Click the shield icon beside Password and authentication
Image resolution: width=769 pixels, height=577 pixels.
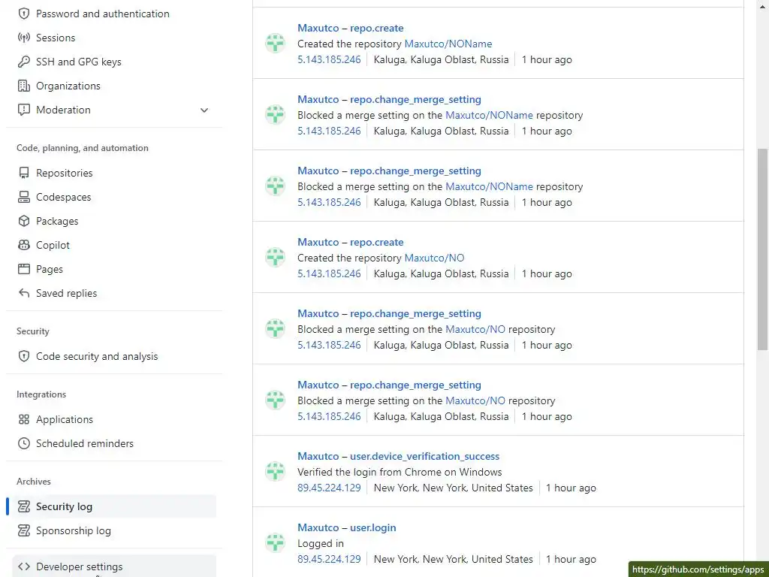click(x=23, y=14)
